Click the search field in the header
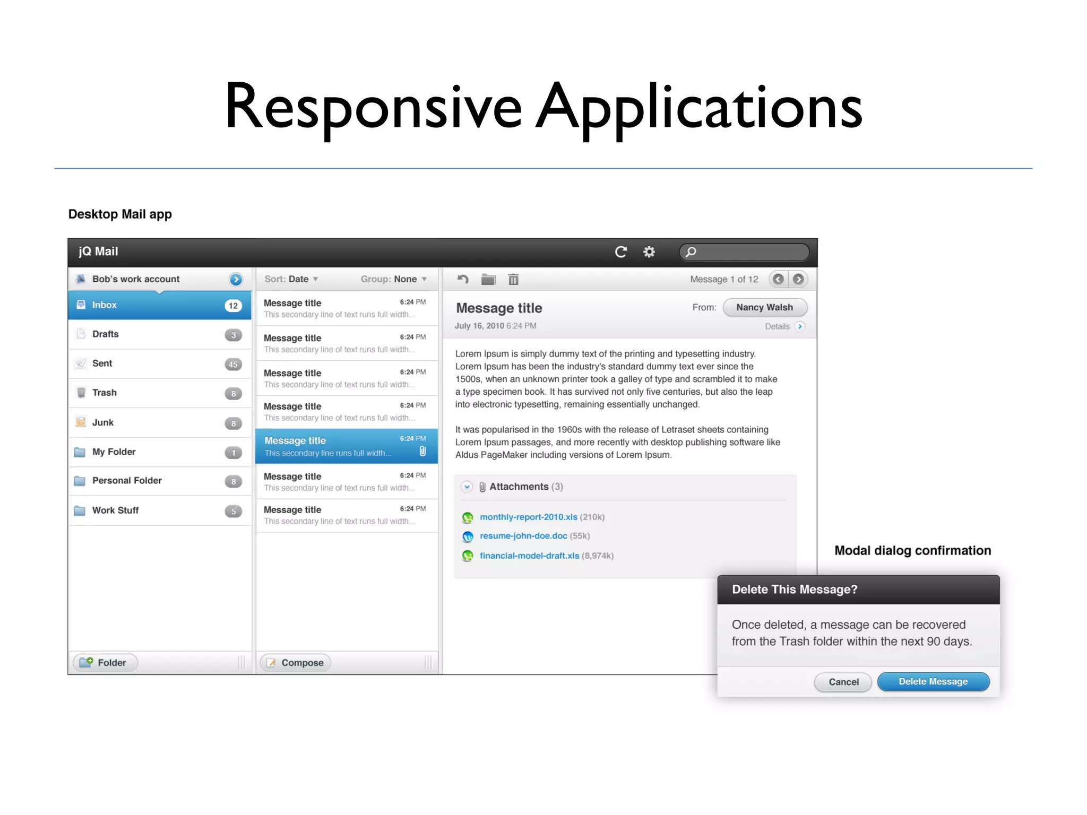1087x815 pixels. click(x=744, y=252)
